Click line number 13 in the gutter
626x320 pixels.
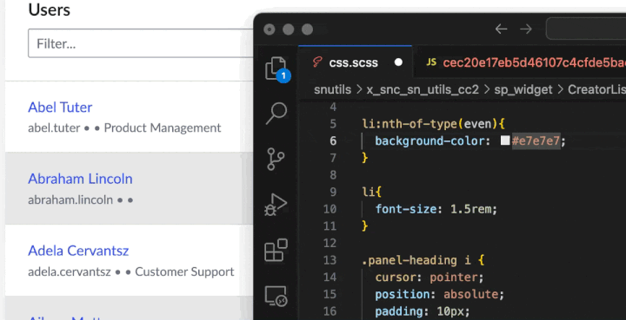(x=330, y=260)
